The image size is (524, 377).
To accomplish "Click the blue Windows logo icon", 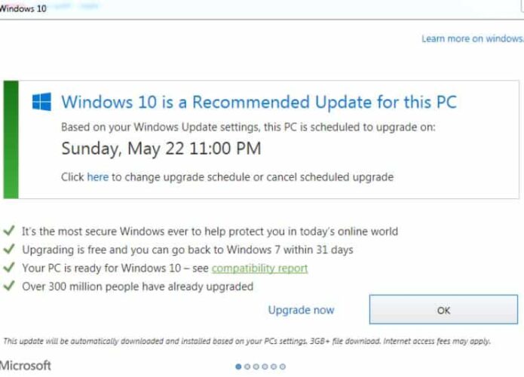I will (x=41, y=102).
